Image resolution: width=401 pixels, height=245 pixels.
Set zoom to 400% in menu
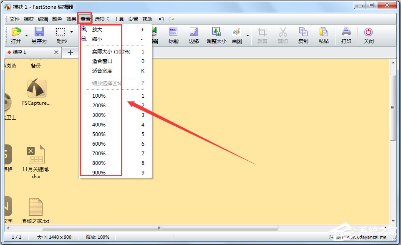click(116, 124)
